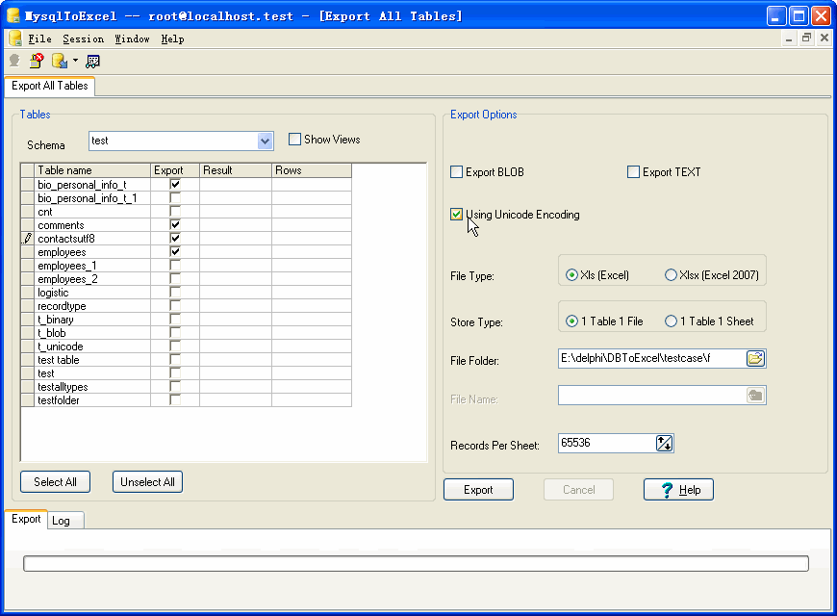Uncheck export for comments table
Screen dimensions: 837x616
tap(175, 225)
